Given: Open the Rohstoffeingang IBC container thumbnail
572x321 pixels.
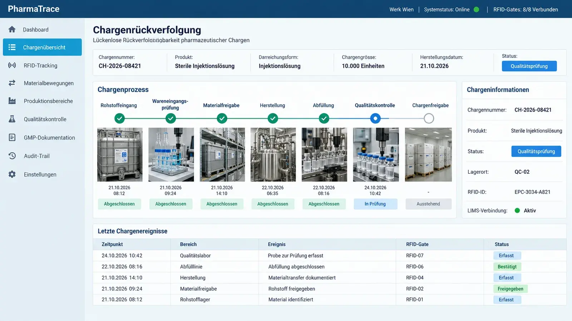Looking at the screenshot, I should 120,155.
